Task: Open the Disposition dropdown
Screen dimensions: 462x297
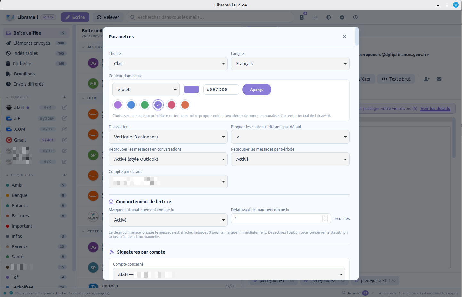Action: (x=168, y=137)
